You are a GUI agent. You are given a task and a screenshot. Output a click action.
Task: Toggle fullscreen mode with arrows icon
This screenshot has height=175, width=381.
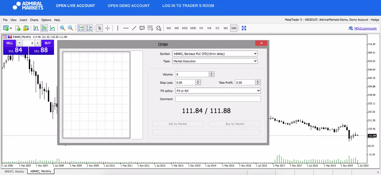(x=244, y=28)
